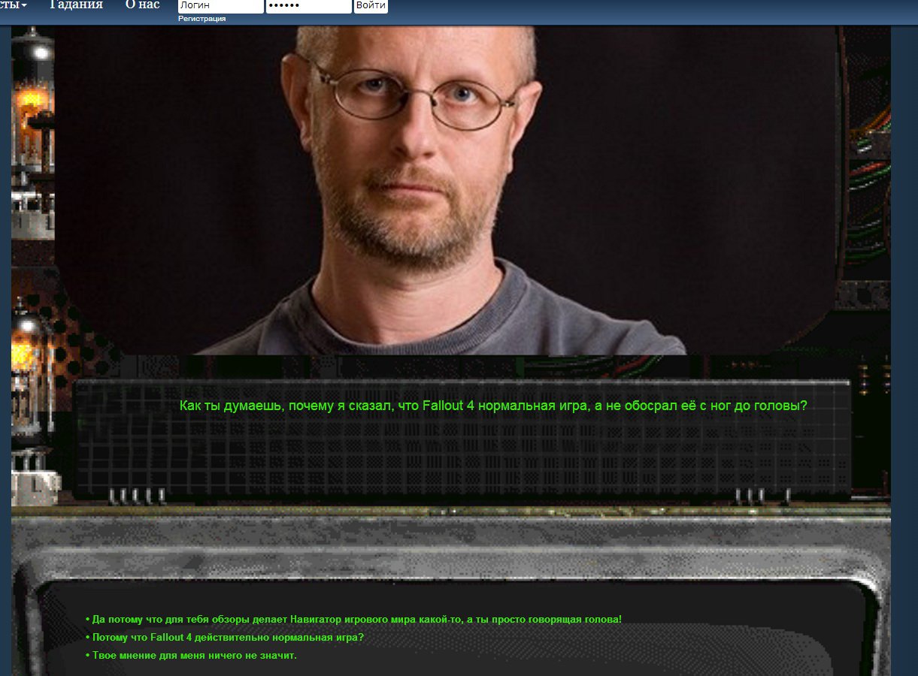The image size is (918, 676).
Task: Expand the partially visible navbar dropdown with arrow
Action: pyautogui.click(x=14, y=5)
